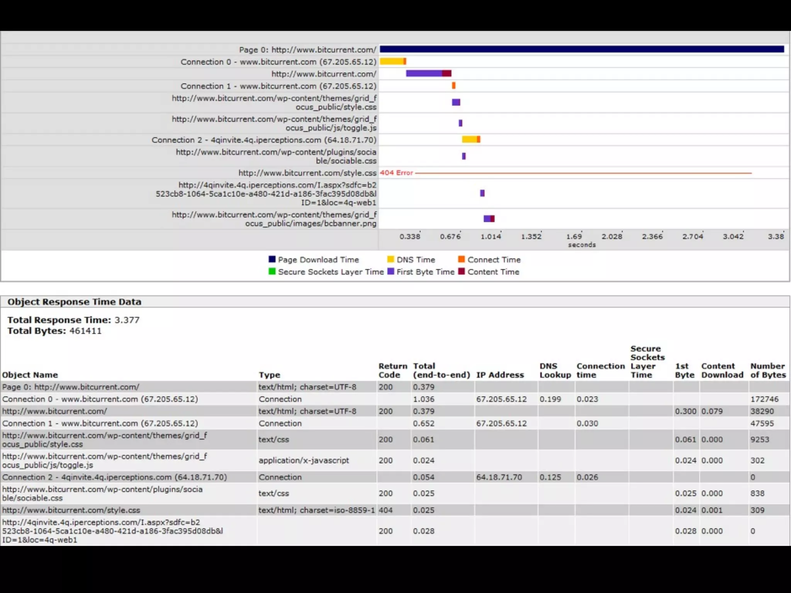
Task: Click the DNS Time yellow legend swatch
Action: pyautogui.click(x=390, y=259)
